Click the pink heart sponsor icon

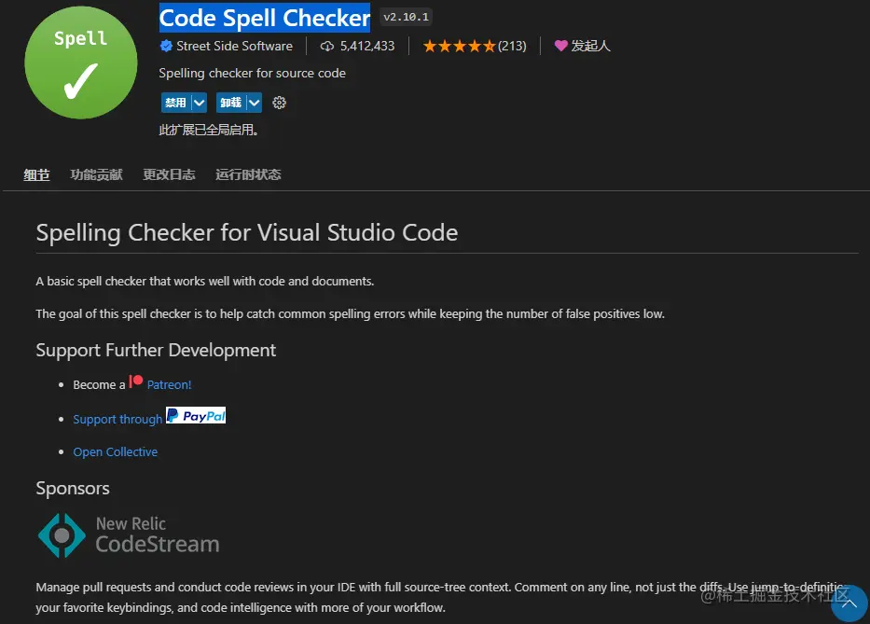pyautogui.click(x=560, y=46)
